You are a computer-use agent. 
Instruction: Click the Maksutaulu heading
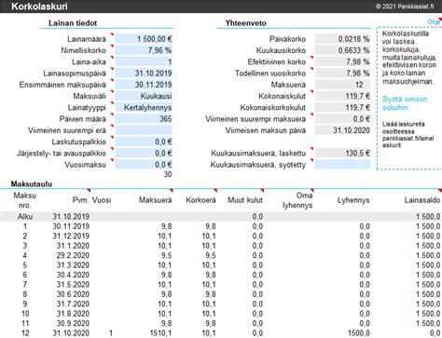pos(32,183)
